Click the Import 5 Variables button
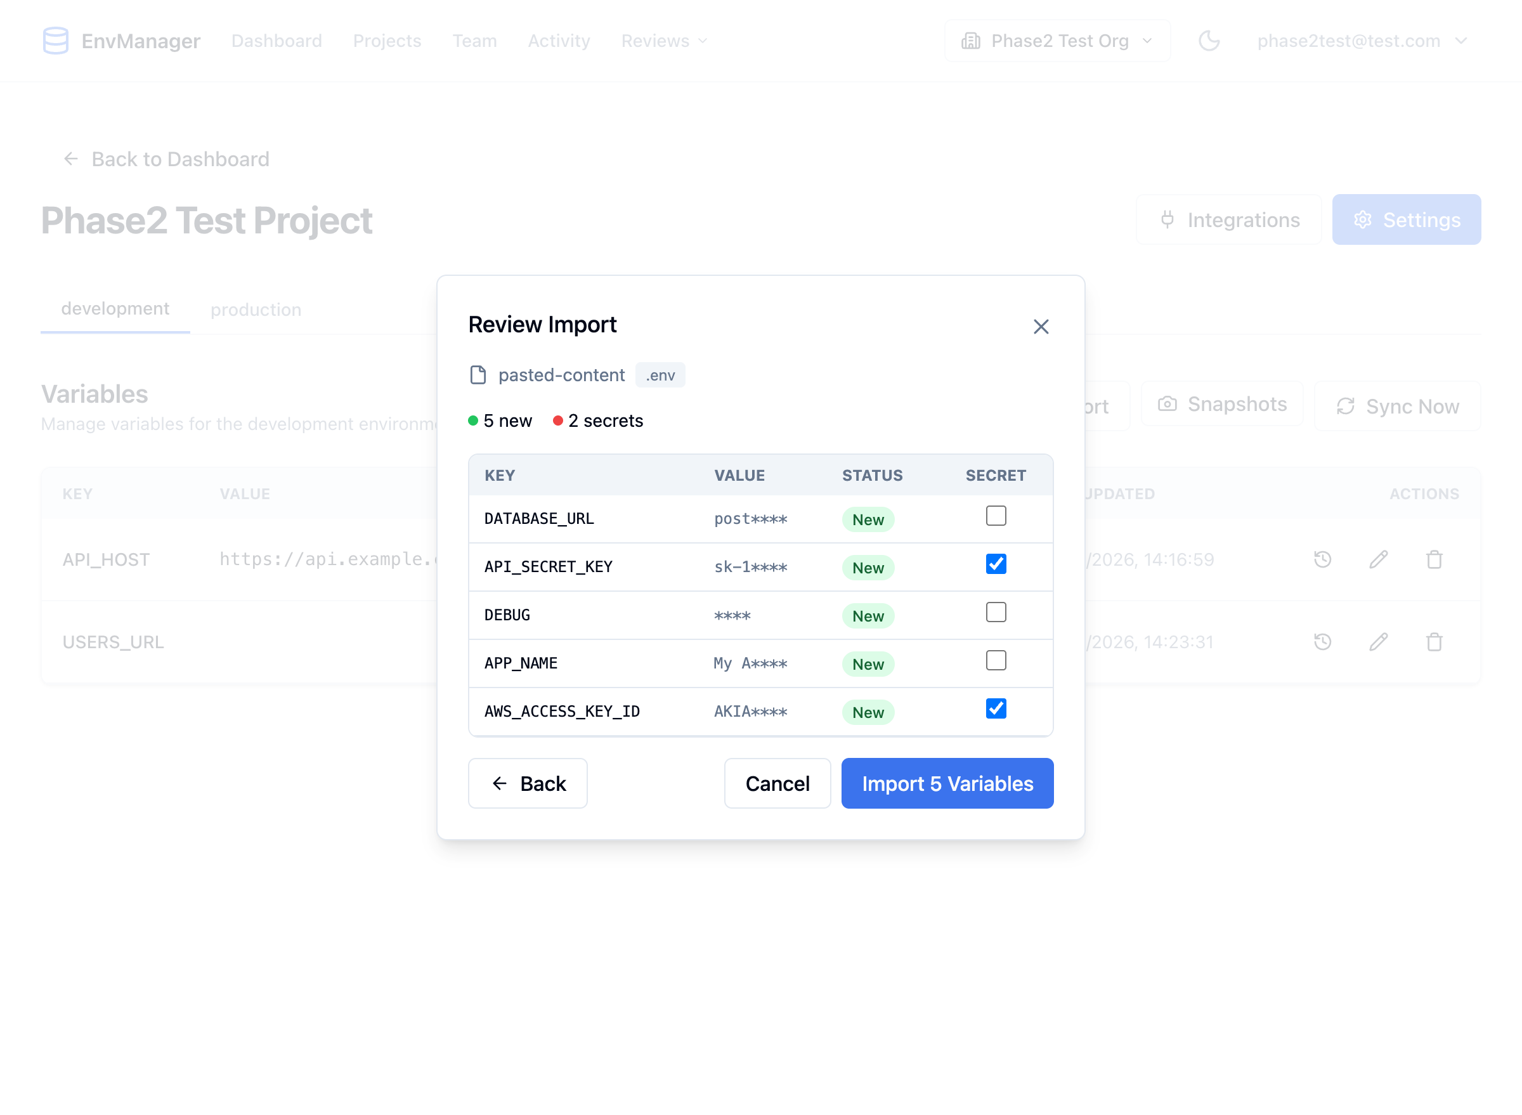 tap(947, 783)
